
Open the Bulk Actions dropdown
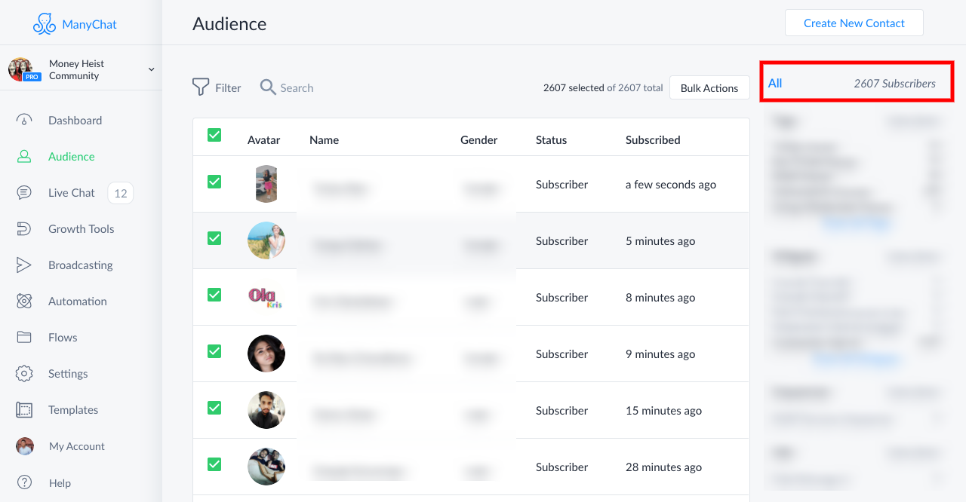coord(709,88)
